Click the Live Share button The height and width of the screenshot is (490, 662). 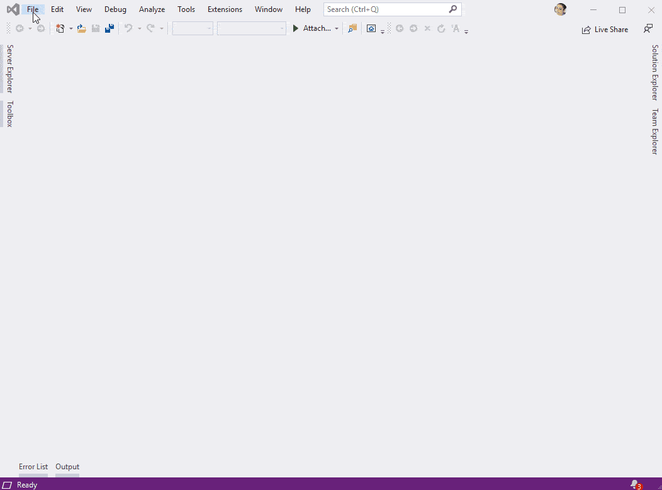(x=605, y=29)
